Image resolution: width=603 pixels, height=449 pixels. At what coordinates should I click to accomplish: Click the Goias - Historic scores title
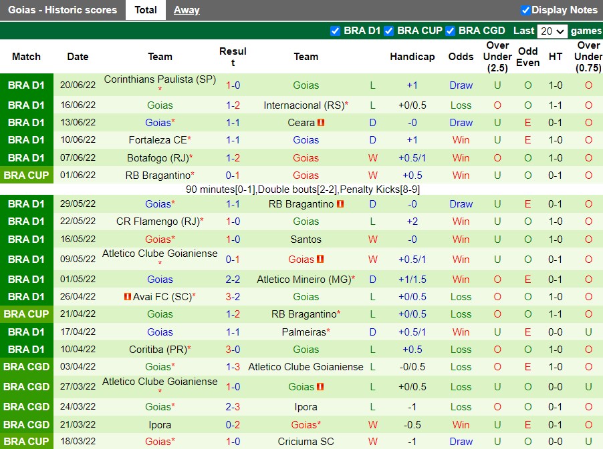63,10
